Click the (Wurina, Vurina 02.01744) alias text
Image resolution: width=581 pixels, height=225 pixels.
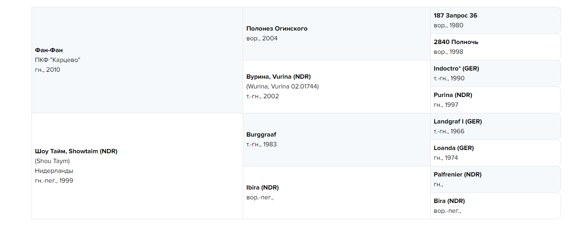(282, 86)
